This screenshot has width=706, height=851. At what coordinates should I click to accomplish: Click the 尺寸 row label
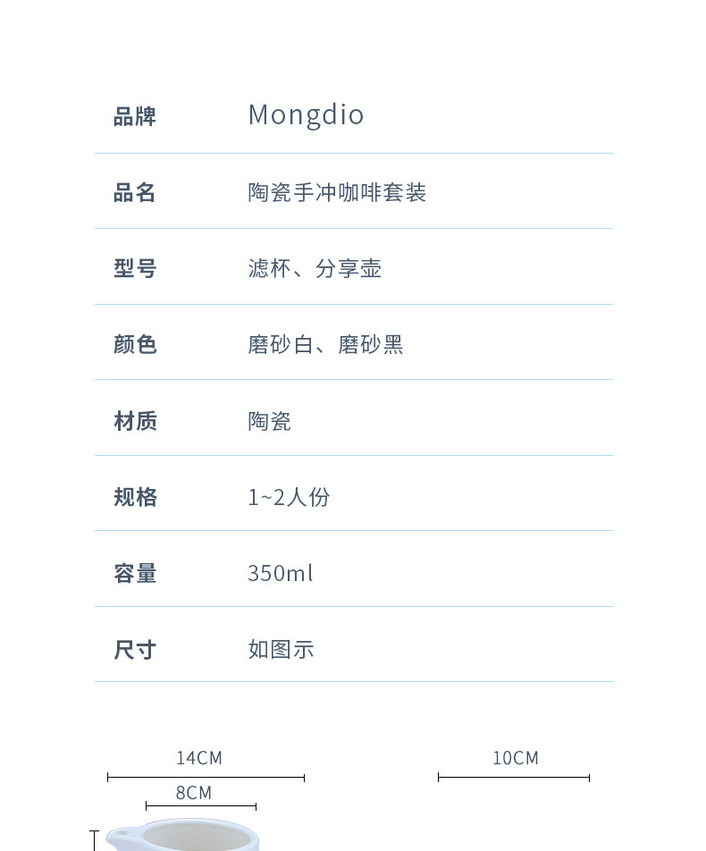[x=135, y=649]
